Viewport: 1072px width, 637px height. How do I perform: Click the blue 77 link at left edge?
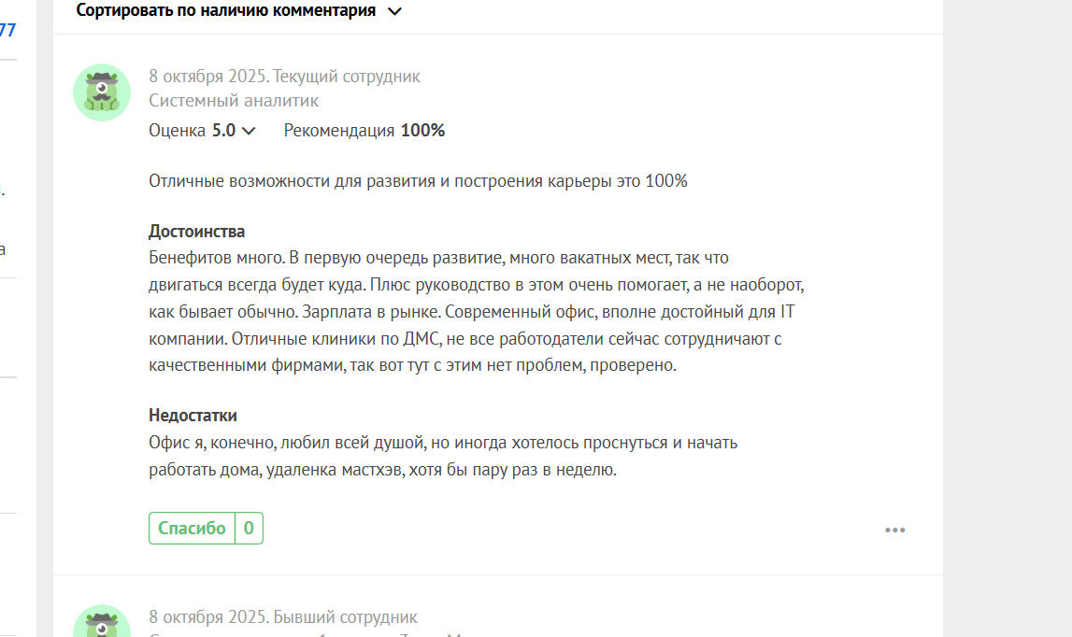[7, 30]
